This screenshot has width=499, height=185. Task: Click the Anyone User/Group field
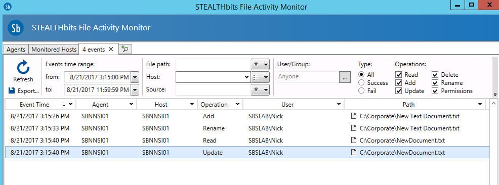308,77
